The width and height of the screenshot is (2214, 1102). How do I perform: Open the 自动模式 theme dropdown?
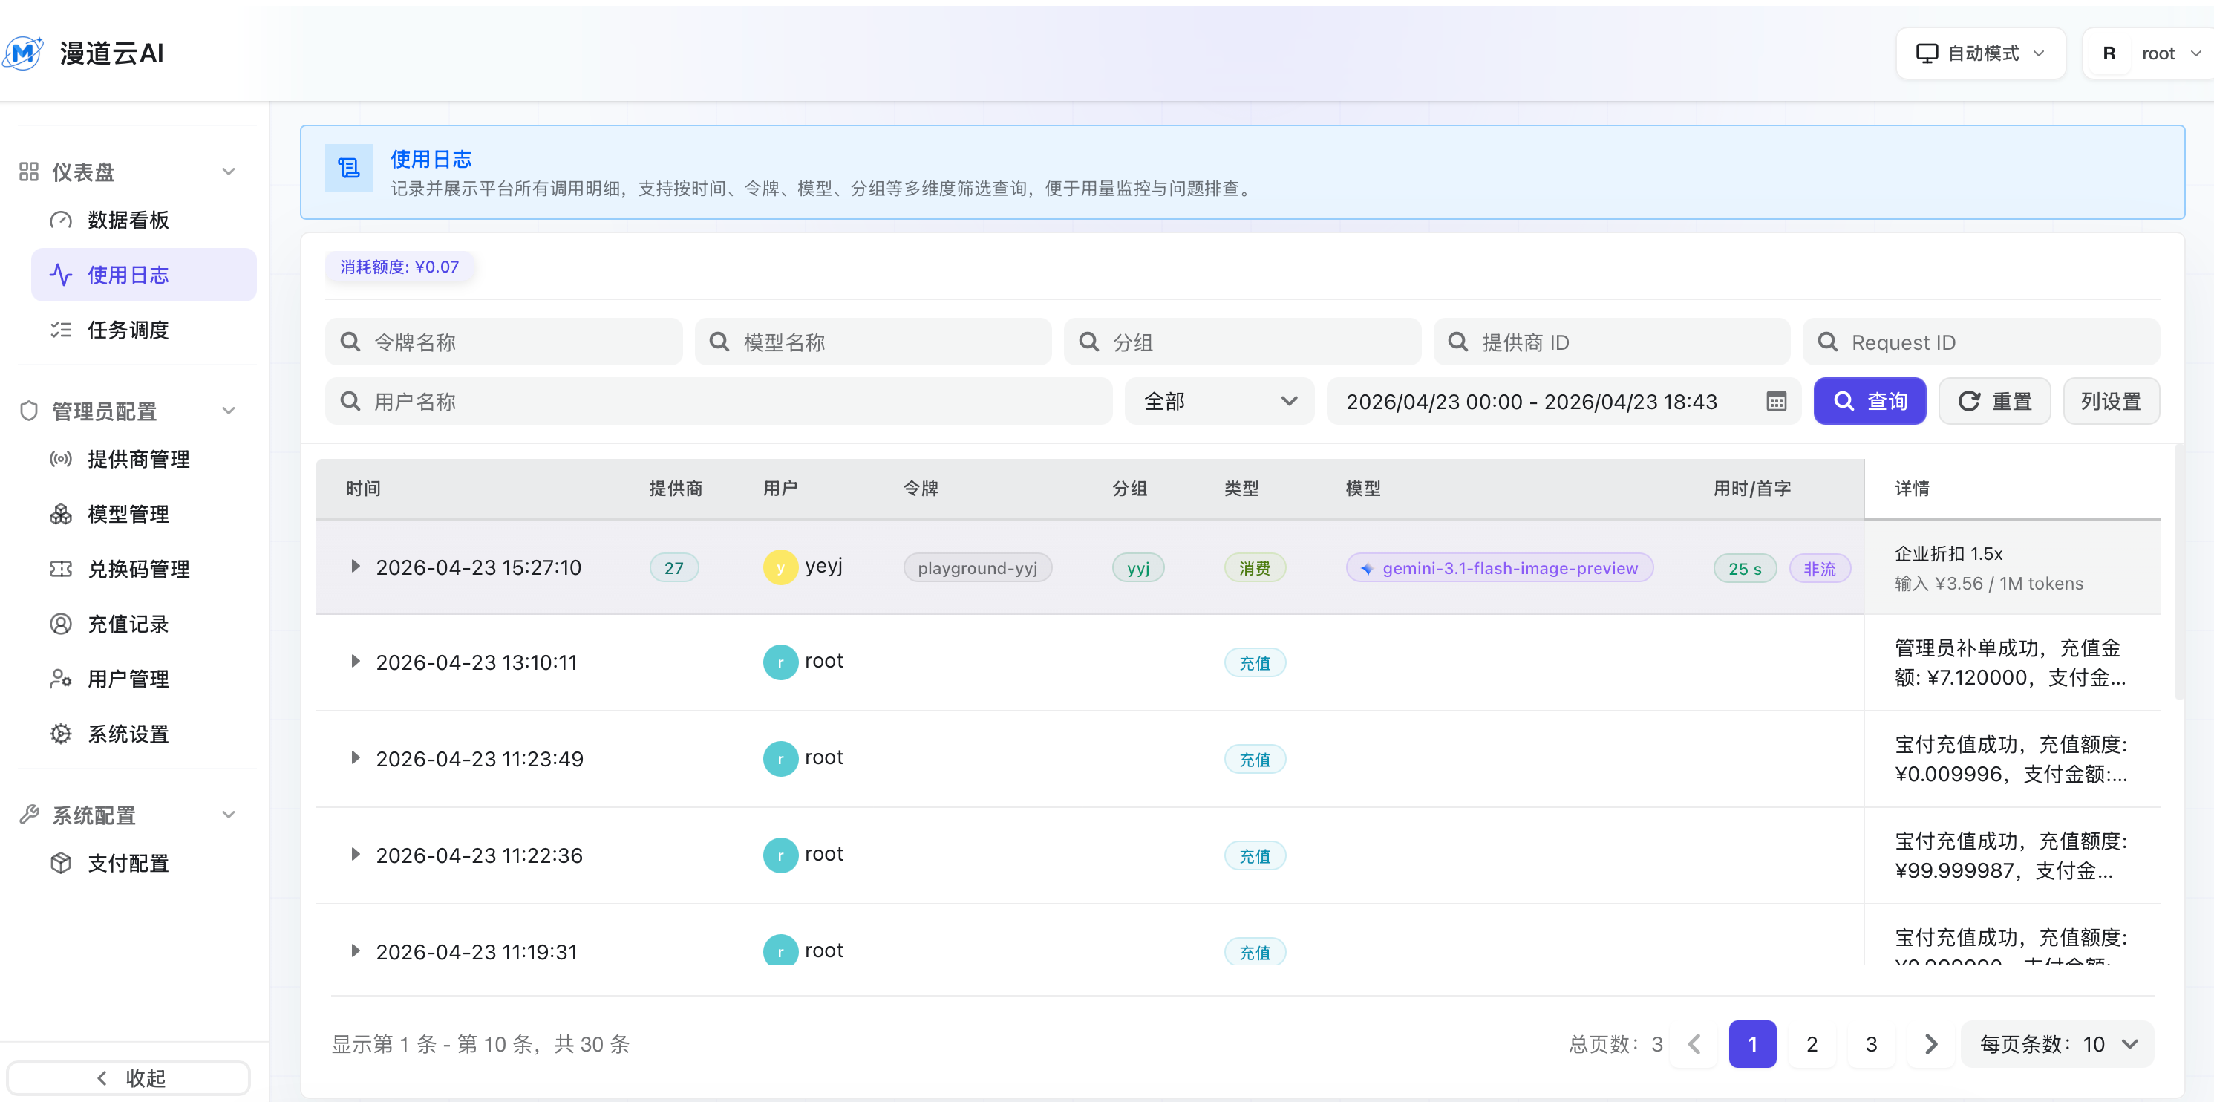pyautogui.click(x=1980, y=53)
